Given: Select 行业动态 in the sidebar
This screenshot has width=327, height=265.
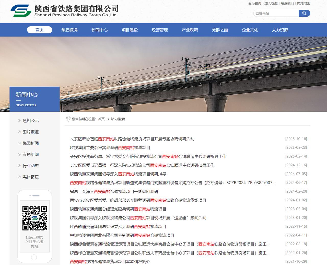Looking at the screenshot, I should (x=31, y=166).
